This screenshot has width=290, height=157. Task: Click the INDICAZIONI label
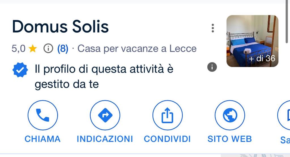point(105,139)
